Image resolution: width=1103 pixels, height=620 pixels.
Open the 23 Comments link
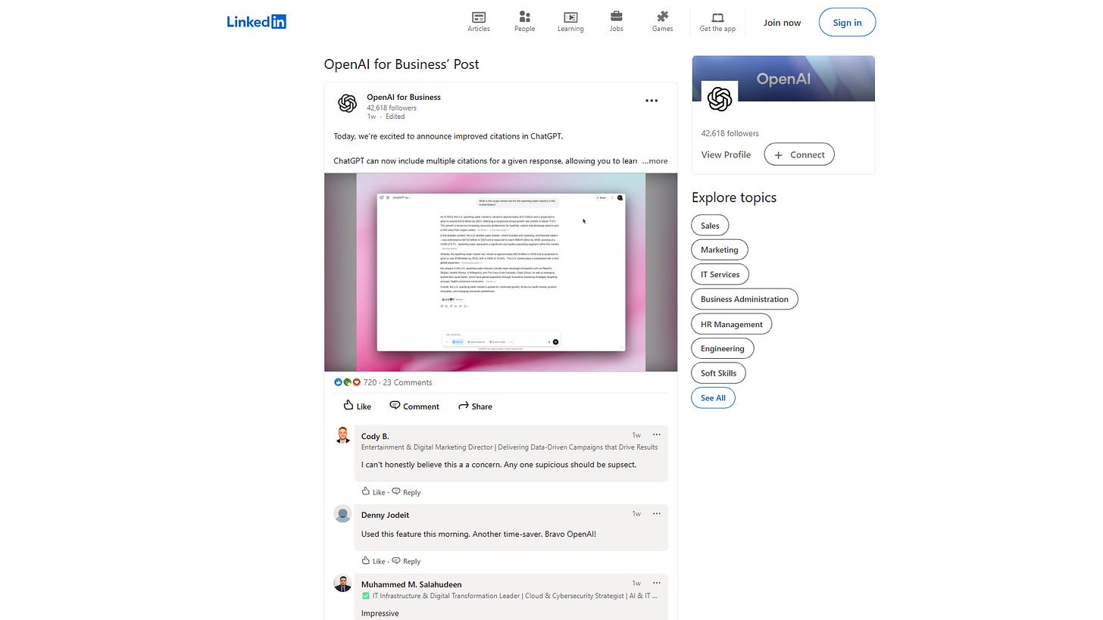pos(408,382)
